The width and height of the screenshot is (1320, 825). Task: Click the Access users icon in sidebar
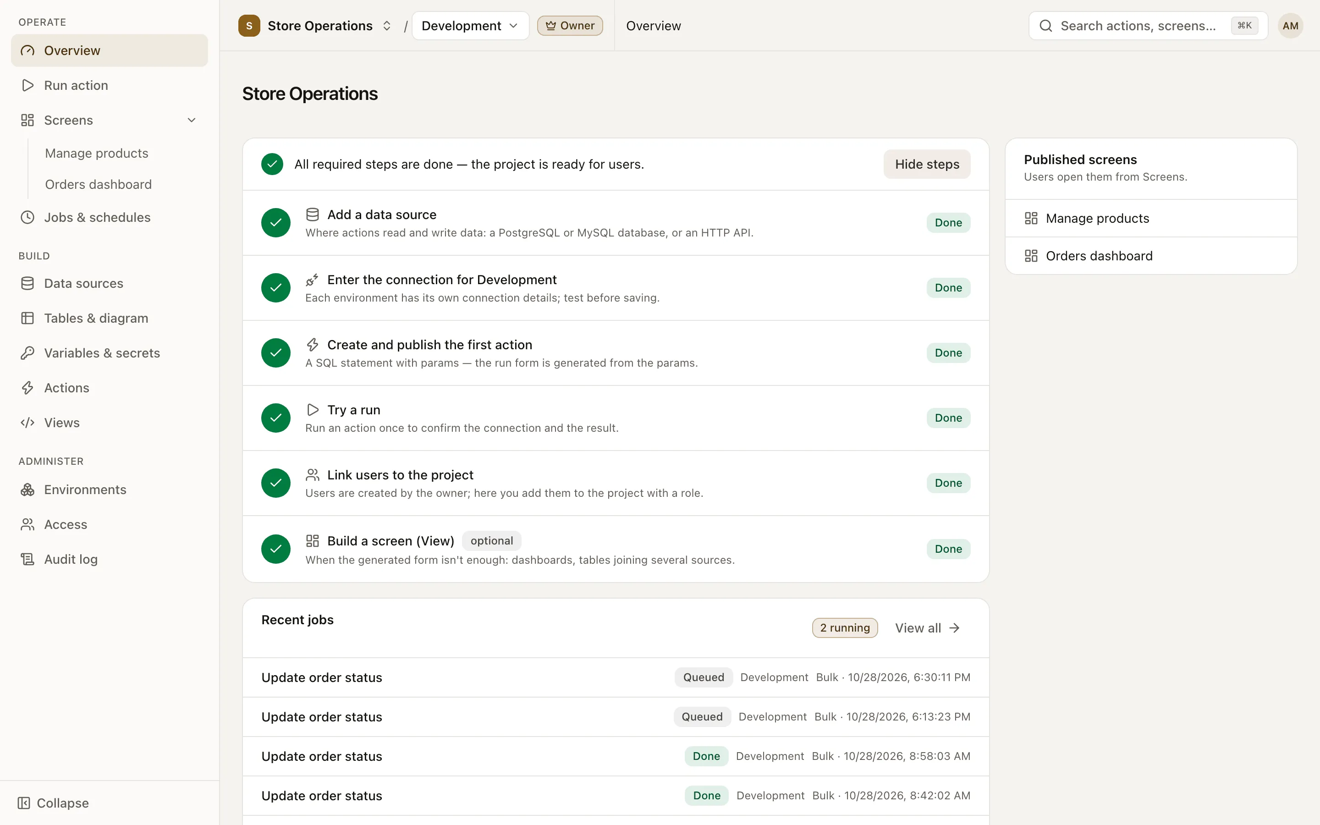tap(27, 525)
